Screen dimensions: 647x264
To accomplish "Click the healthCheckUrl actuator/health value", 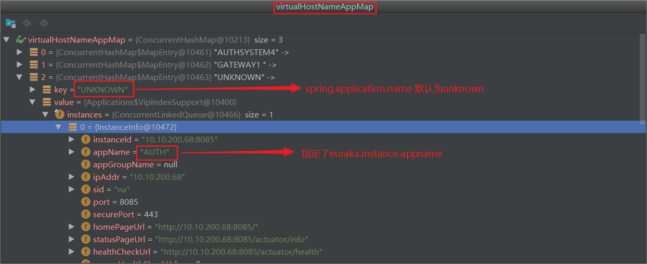I will pos(241,252).
